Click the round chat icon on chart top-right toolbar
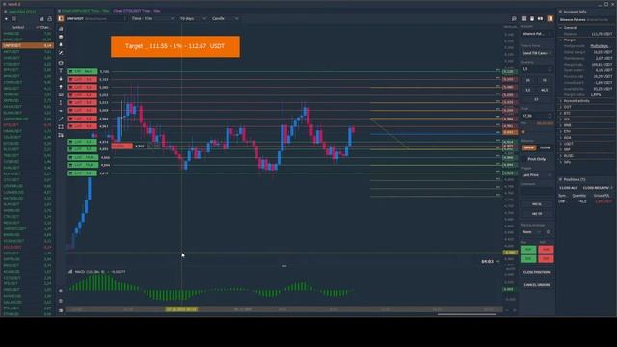The width and height of the screenshot is (617, 347). pos(514,18)
